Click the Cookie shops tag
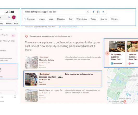This screenshot has height=115, width=138. (x=44, y=74)
